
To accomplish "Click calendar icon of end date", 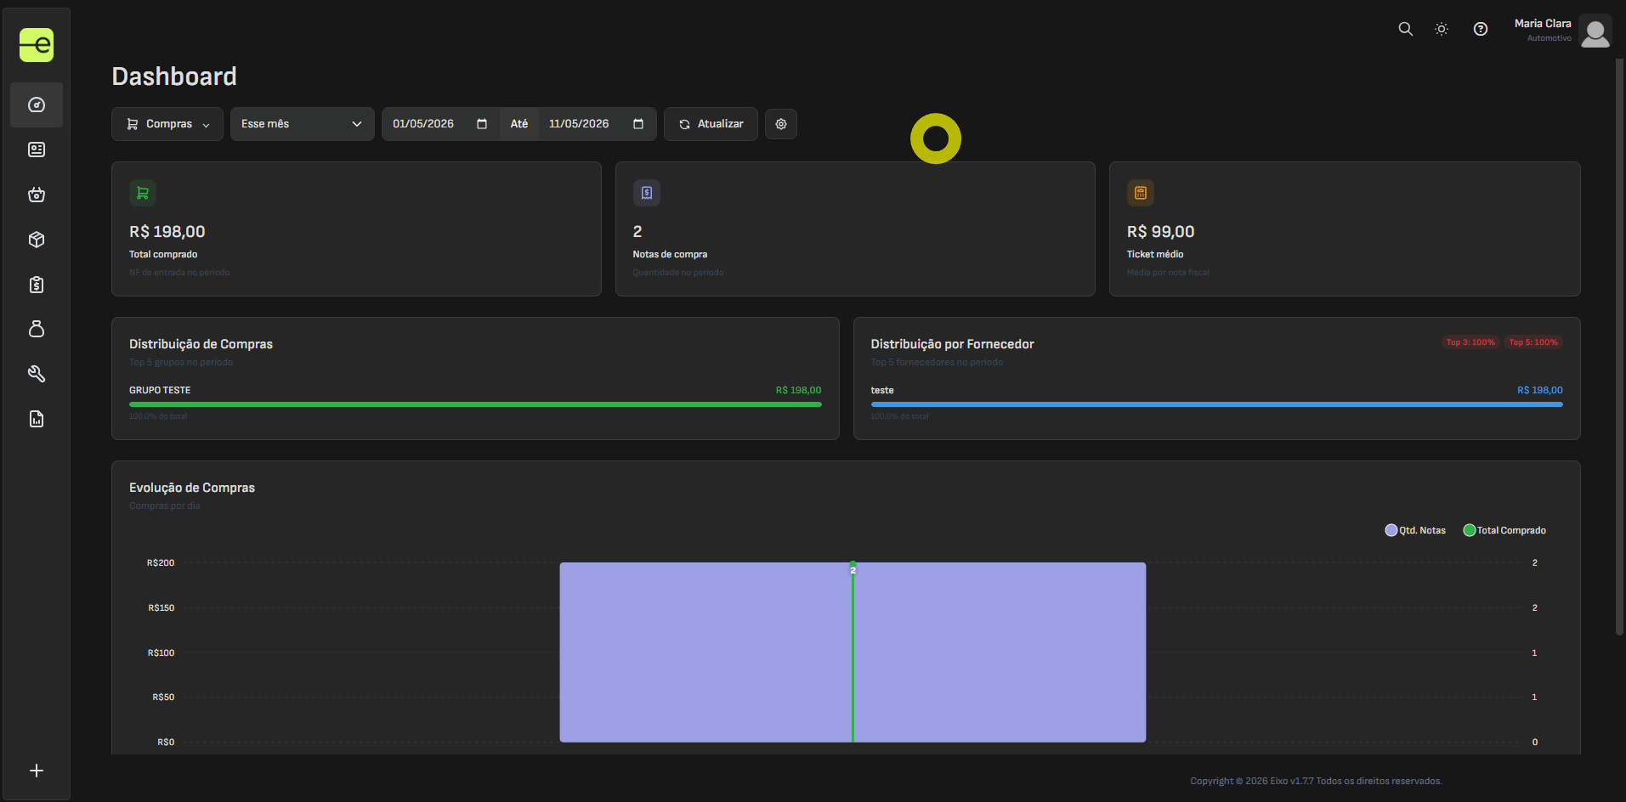I will point(638,124).
